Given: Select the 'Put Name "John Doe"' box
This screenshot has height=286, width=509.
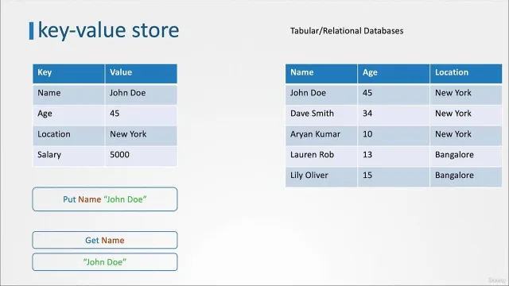Looking at the screenshot, I should pos(105,199).
